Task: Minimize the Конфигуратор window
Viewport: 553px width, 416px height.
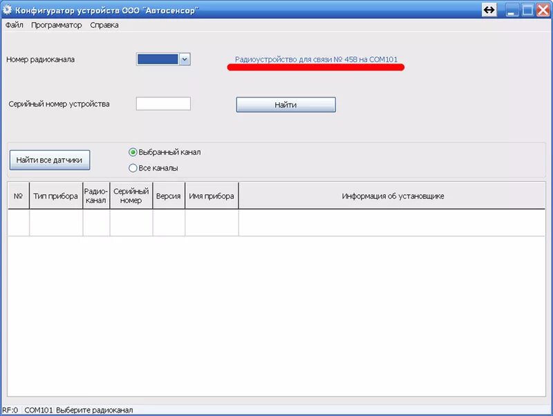Action: click(x=512, y=10)
